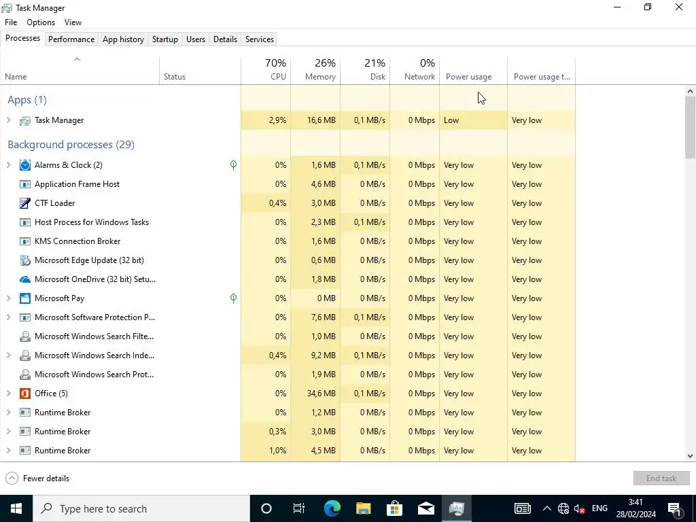Click the Microsoft Software Protection icon
Screen dimensions: 696x522
(x=25, y=317)
